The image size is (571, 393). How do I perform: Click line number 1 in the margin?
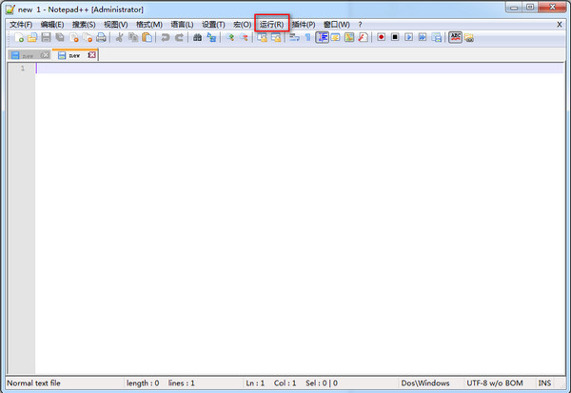tap(23, 69)
